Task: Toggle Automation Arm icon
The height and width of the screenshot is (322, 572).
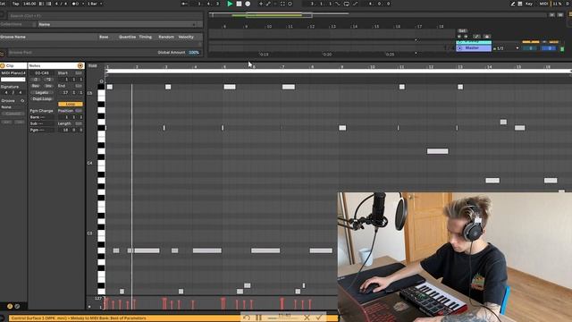Action: (268, 4)
